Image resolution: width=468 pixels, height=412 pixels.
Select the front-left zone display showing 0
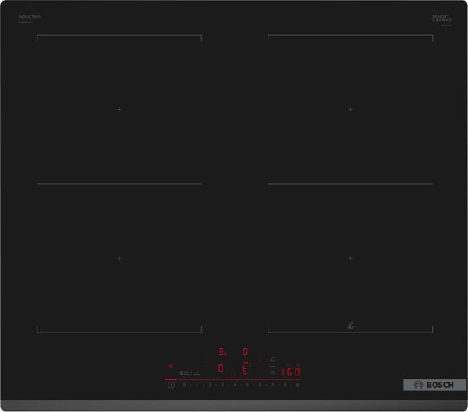[x=221, y=368]
